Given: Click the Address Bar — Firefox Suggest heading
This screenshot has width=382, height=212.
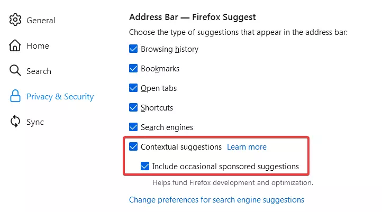Looking at the screenshot, I should pos(193,17).
